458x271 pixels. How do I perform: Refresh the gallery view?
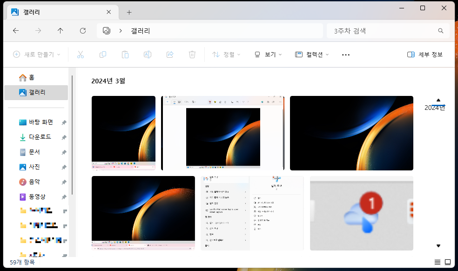pyautogui.click(x=83, y=31)
